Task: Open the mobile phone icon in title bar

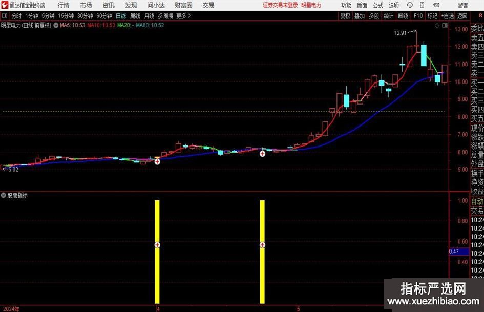Action: 422,5
